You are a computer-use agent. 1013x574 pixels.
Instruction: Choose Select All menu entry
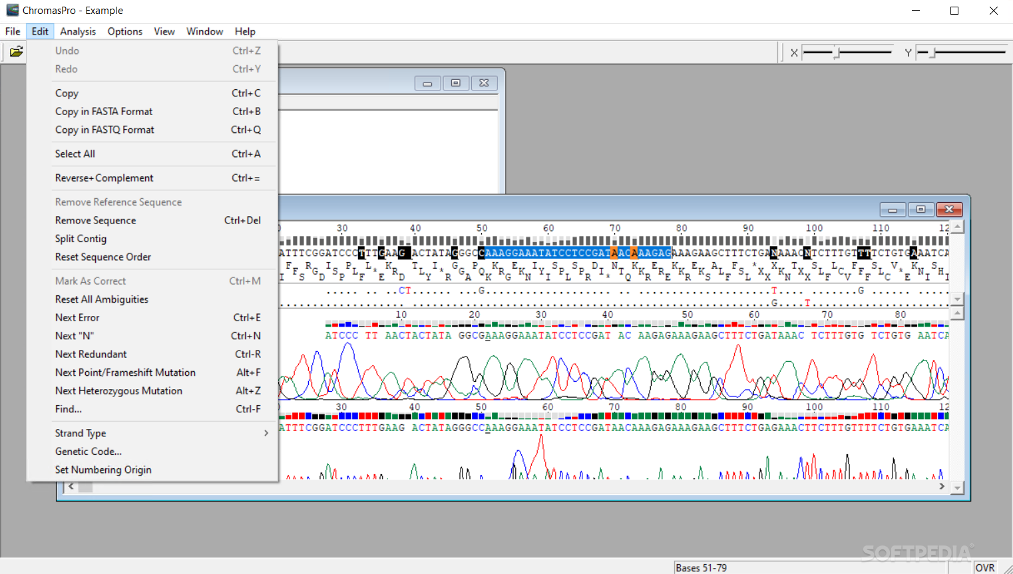pos(152,154)
